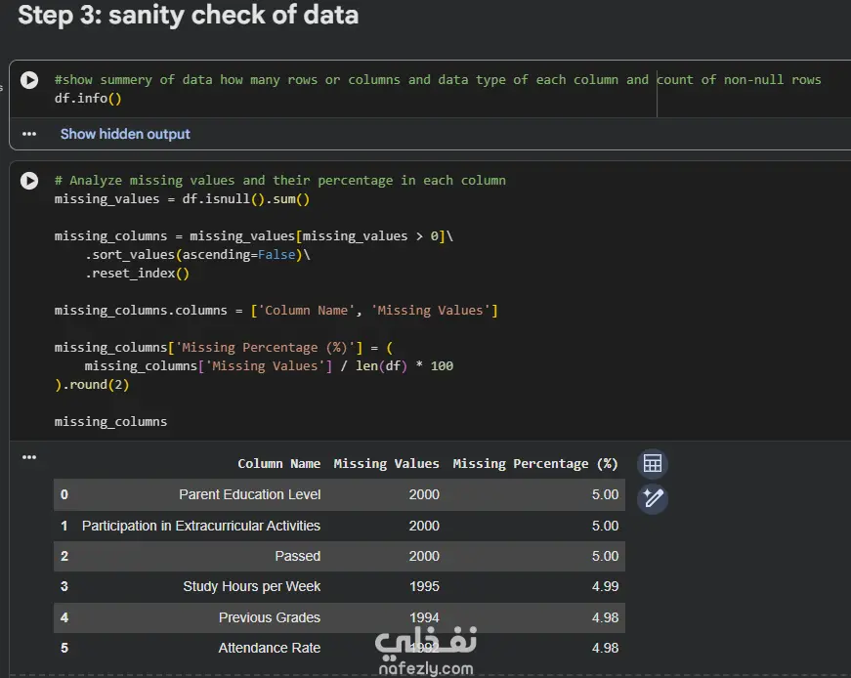Click the ').round(2)' code line
851x678 pixels.
92,384
